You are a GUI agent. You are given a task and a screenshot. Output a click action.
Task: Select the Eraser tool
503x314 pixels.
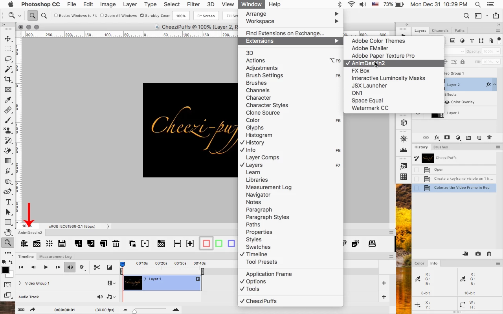point(8,151)
